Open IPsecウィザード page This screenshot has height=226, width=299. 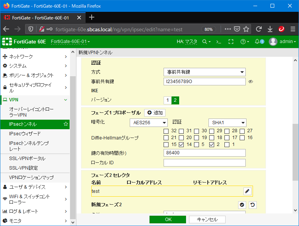click(x=35, y=133)
